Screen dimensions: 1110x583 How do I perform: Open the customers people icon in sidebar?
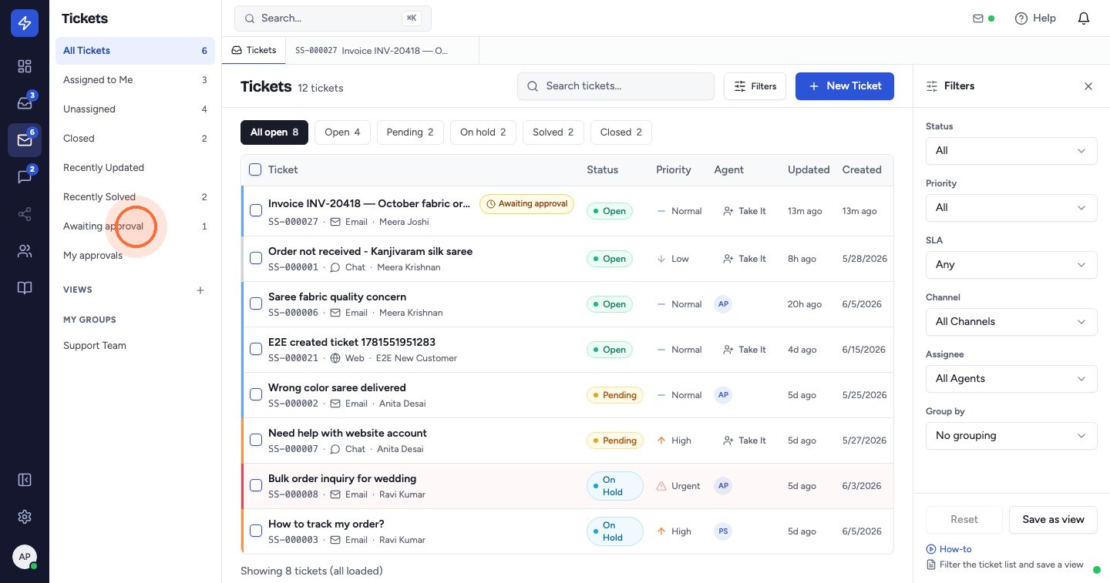coord(25,251)
